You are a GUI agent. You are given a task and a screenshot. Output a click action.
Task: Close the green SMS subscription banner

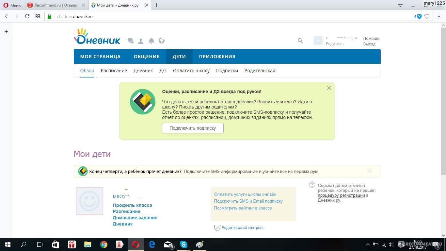coord(329,88)
